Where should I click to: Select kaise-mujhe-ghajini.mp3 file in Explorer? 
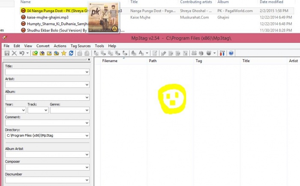pos(47,17)
